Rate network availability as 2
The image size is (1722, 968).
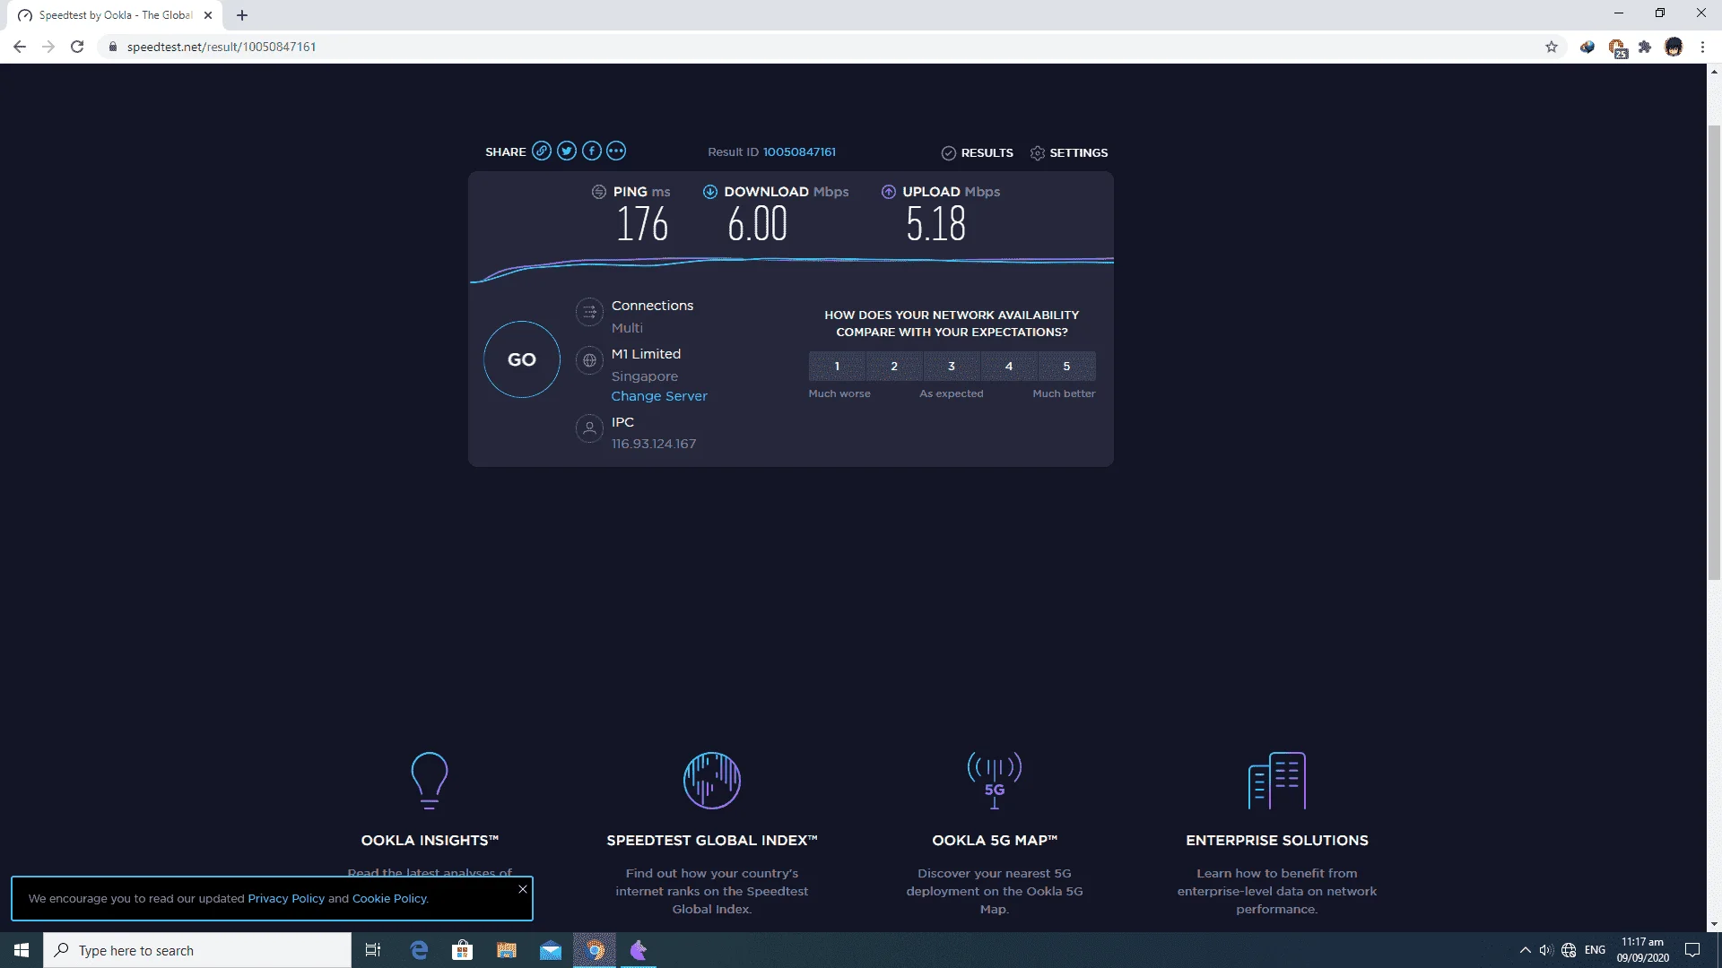pos(894,366)
